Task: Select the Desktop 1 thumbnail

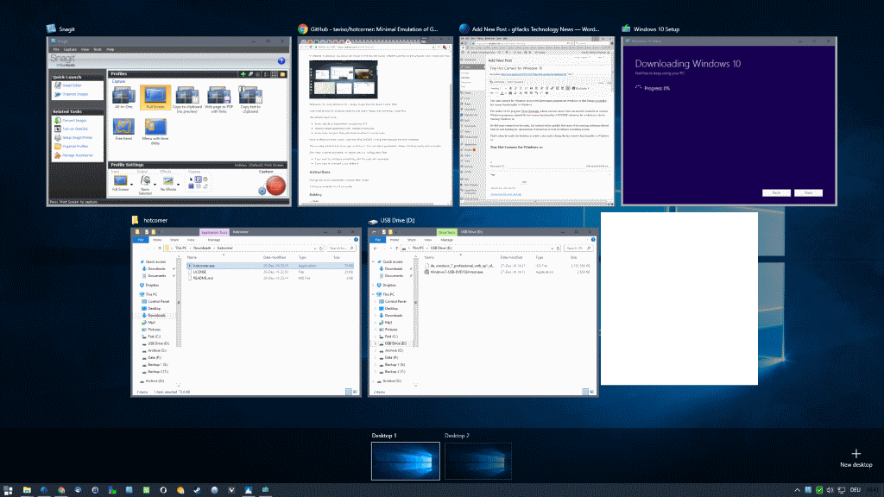Action: 406,461
